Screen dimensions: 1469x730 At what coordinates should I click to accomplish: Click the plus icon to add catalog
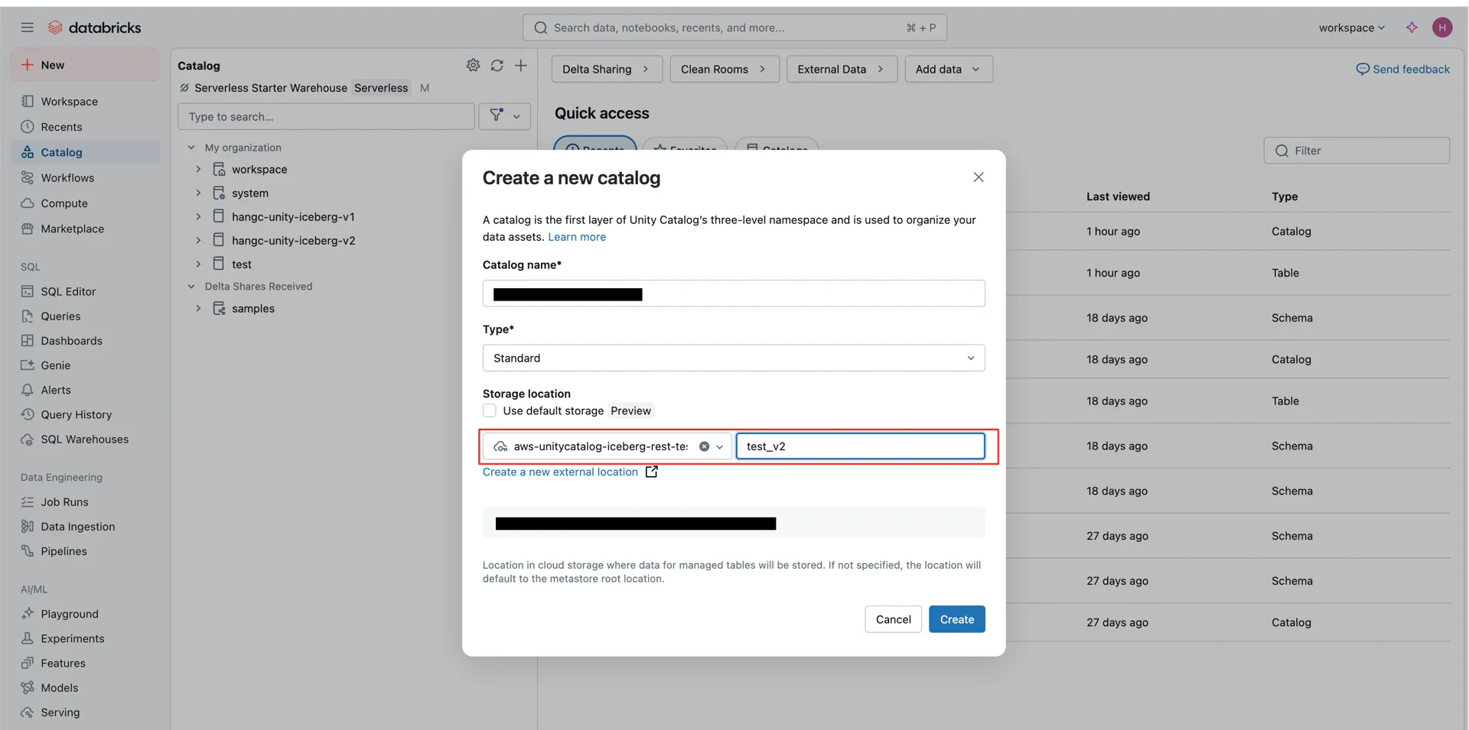(520, 66)
